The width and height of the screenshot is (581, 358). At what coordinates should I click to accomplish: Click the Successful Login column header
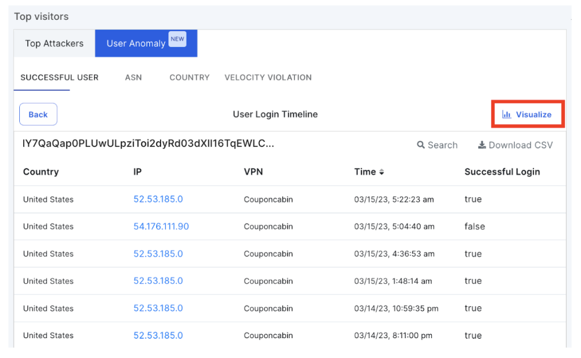coord(502,172)
